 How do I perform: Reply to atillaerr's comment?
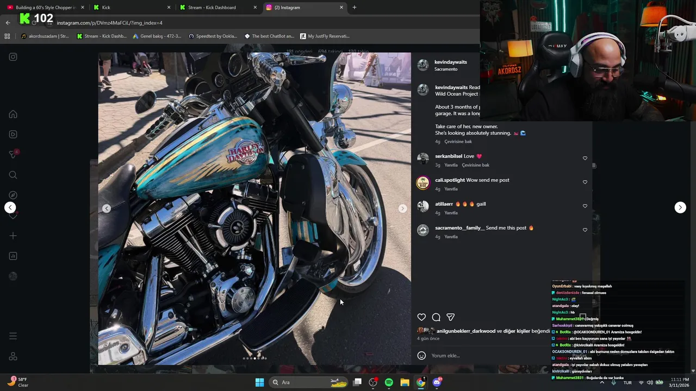(x=451, y=213)
